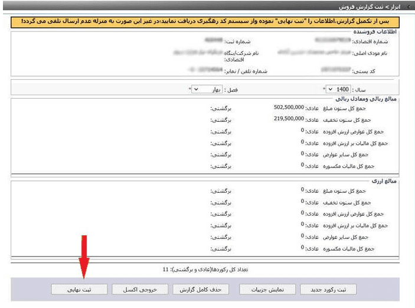Image resolution: width=415 pixels, height=308 pixels.
Task: Click the کد پستی label
Action: [364, 71]
